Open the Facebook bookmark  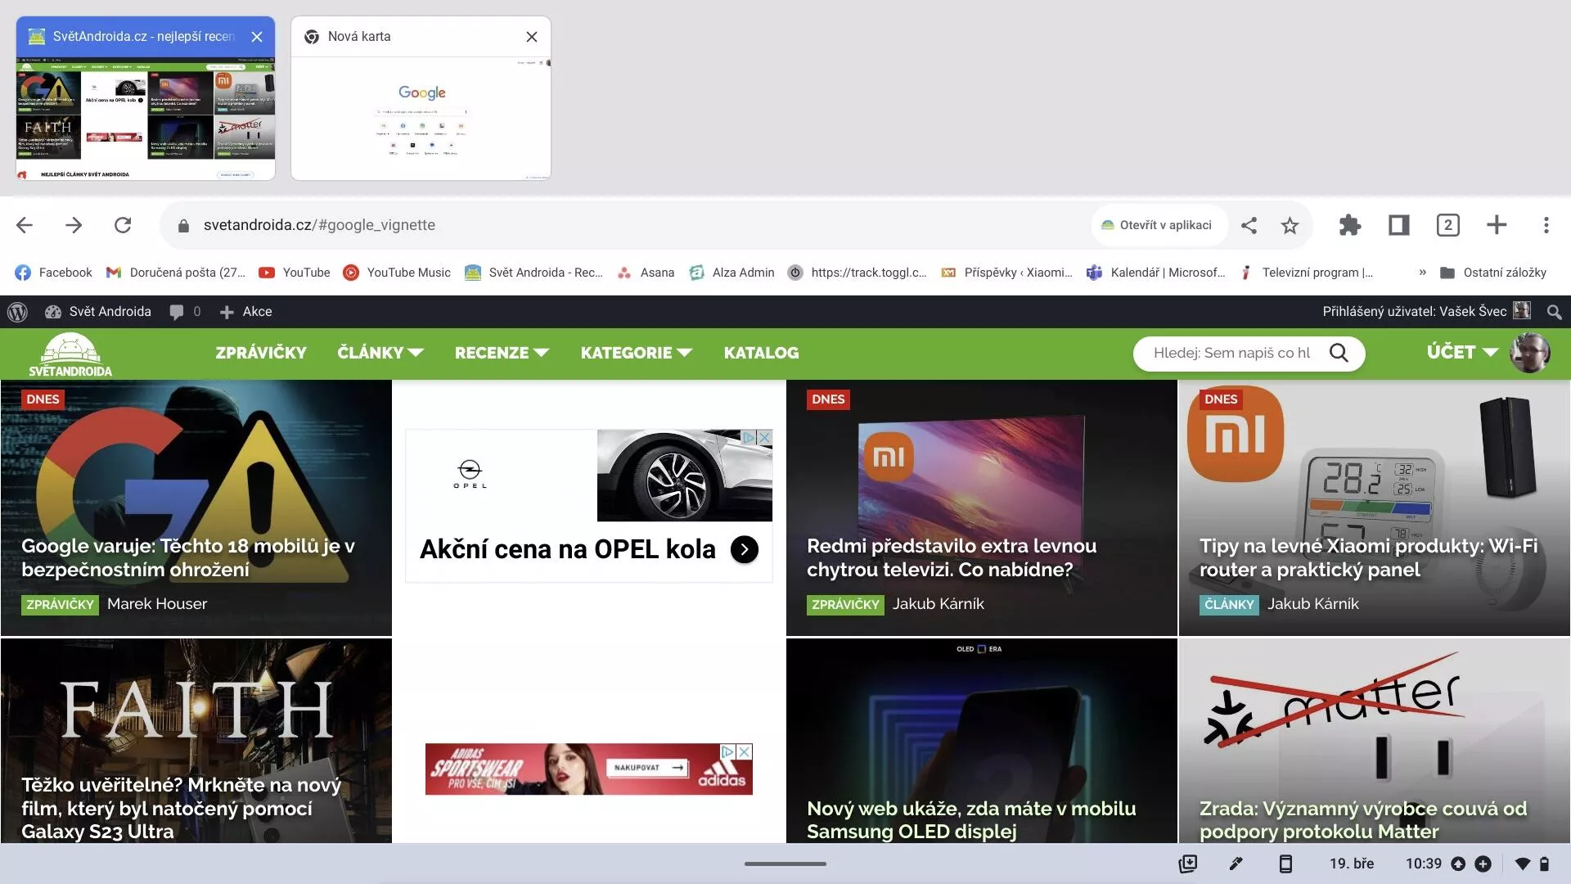tap(53, 273)
